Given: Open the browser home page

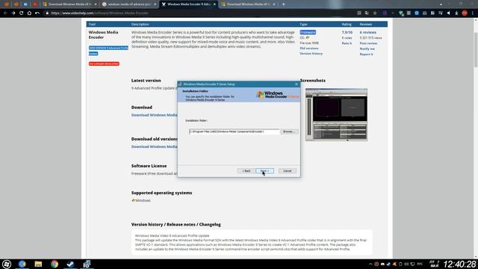Looking at the screenshot, I should (29, 13).
